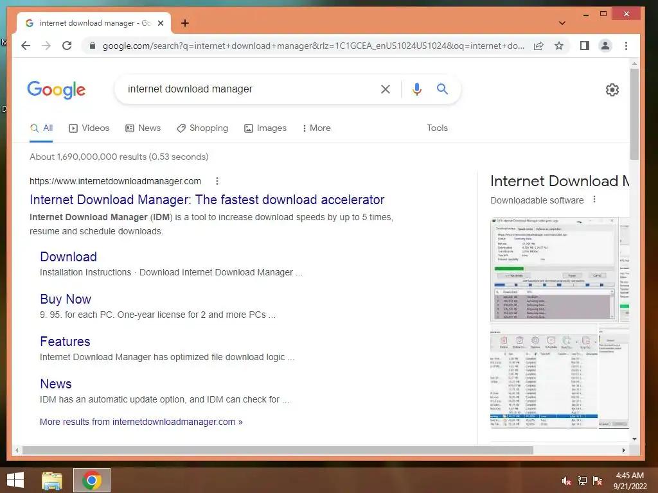Share this page via the share icon

(x=538, y=46)
